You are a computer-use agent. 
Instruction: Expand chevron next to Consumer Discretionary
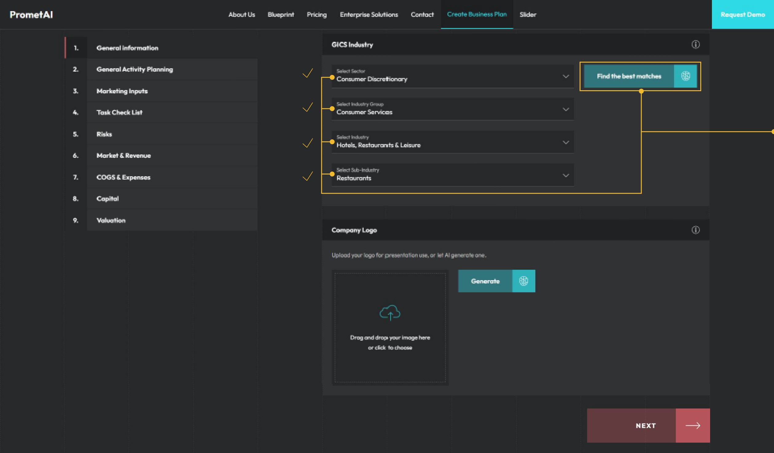(x=565, y=76)
